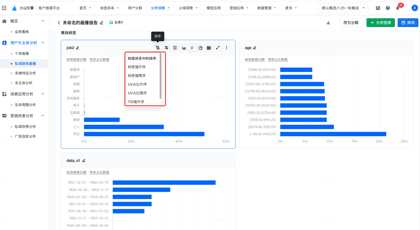The height and width of the screenshot is (230, 420).
Task: Collapse the 概览 sidebar section
Action: [43, 21]
